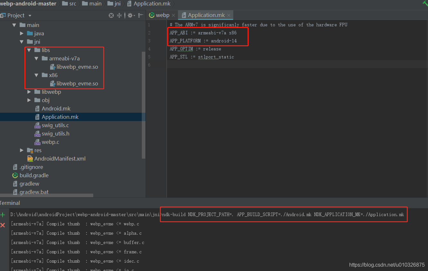The image size is (428, 271).
Task: Select the jni folder in tree
Action: [34, 42]
